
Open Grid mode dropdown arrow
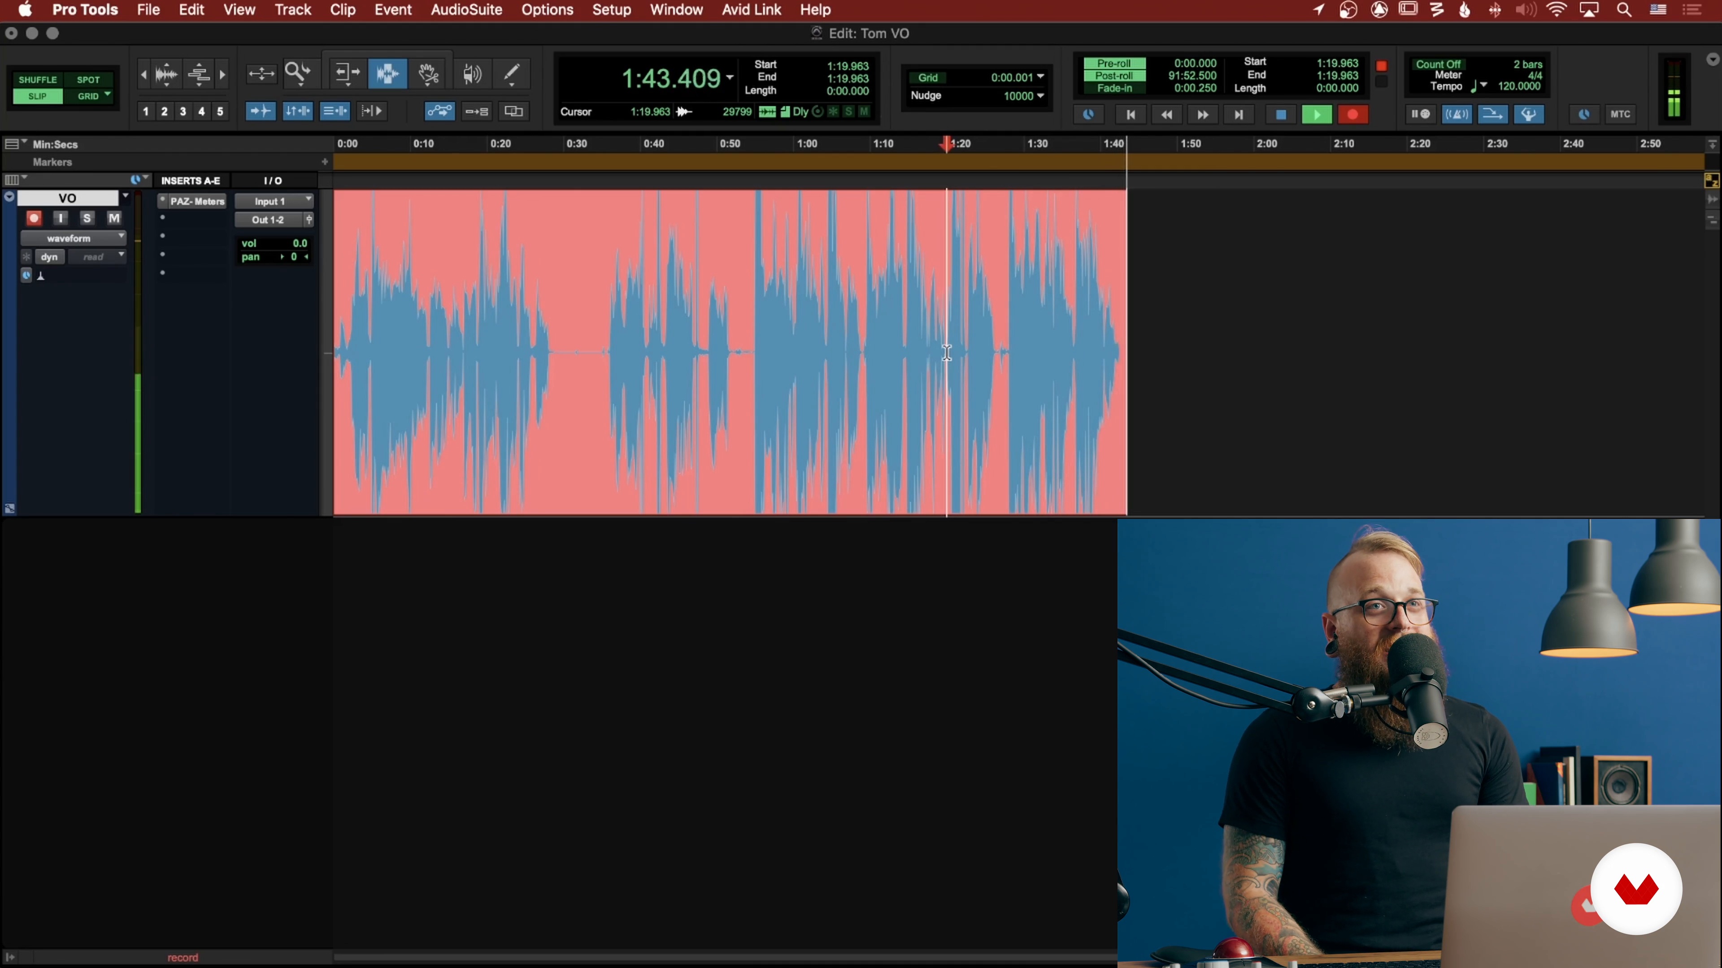[108, 95]
